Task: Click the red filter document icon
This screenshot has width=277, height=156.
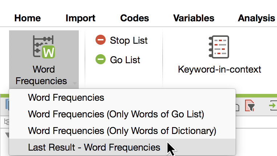Action: (x=249, y=106)
